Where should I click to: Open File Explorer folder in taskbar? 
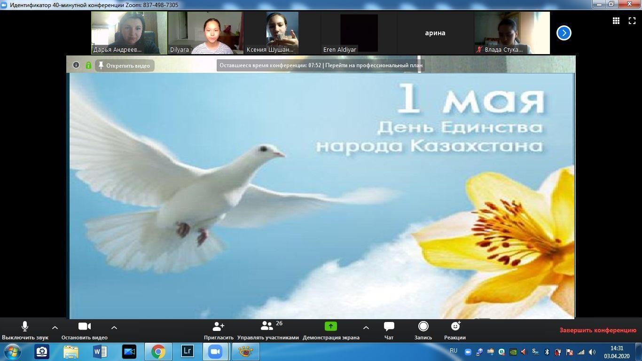coord(71,352)
